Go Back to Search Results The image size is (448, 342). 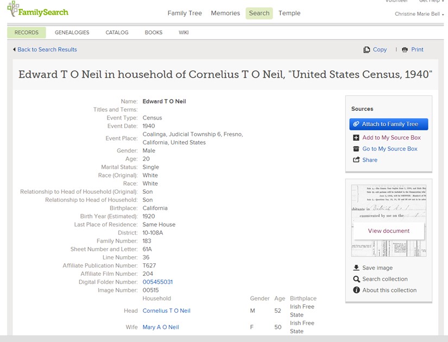coord(47,49)
